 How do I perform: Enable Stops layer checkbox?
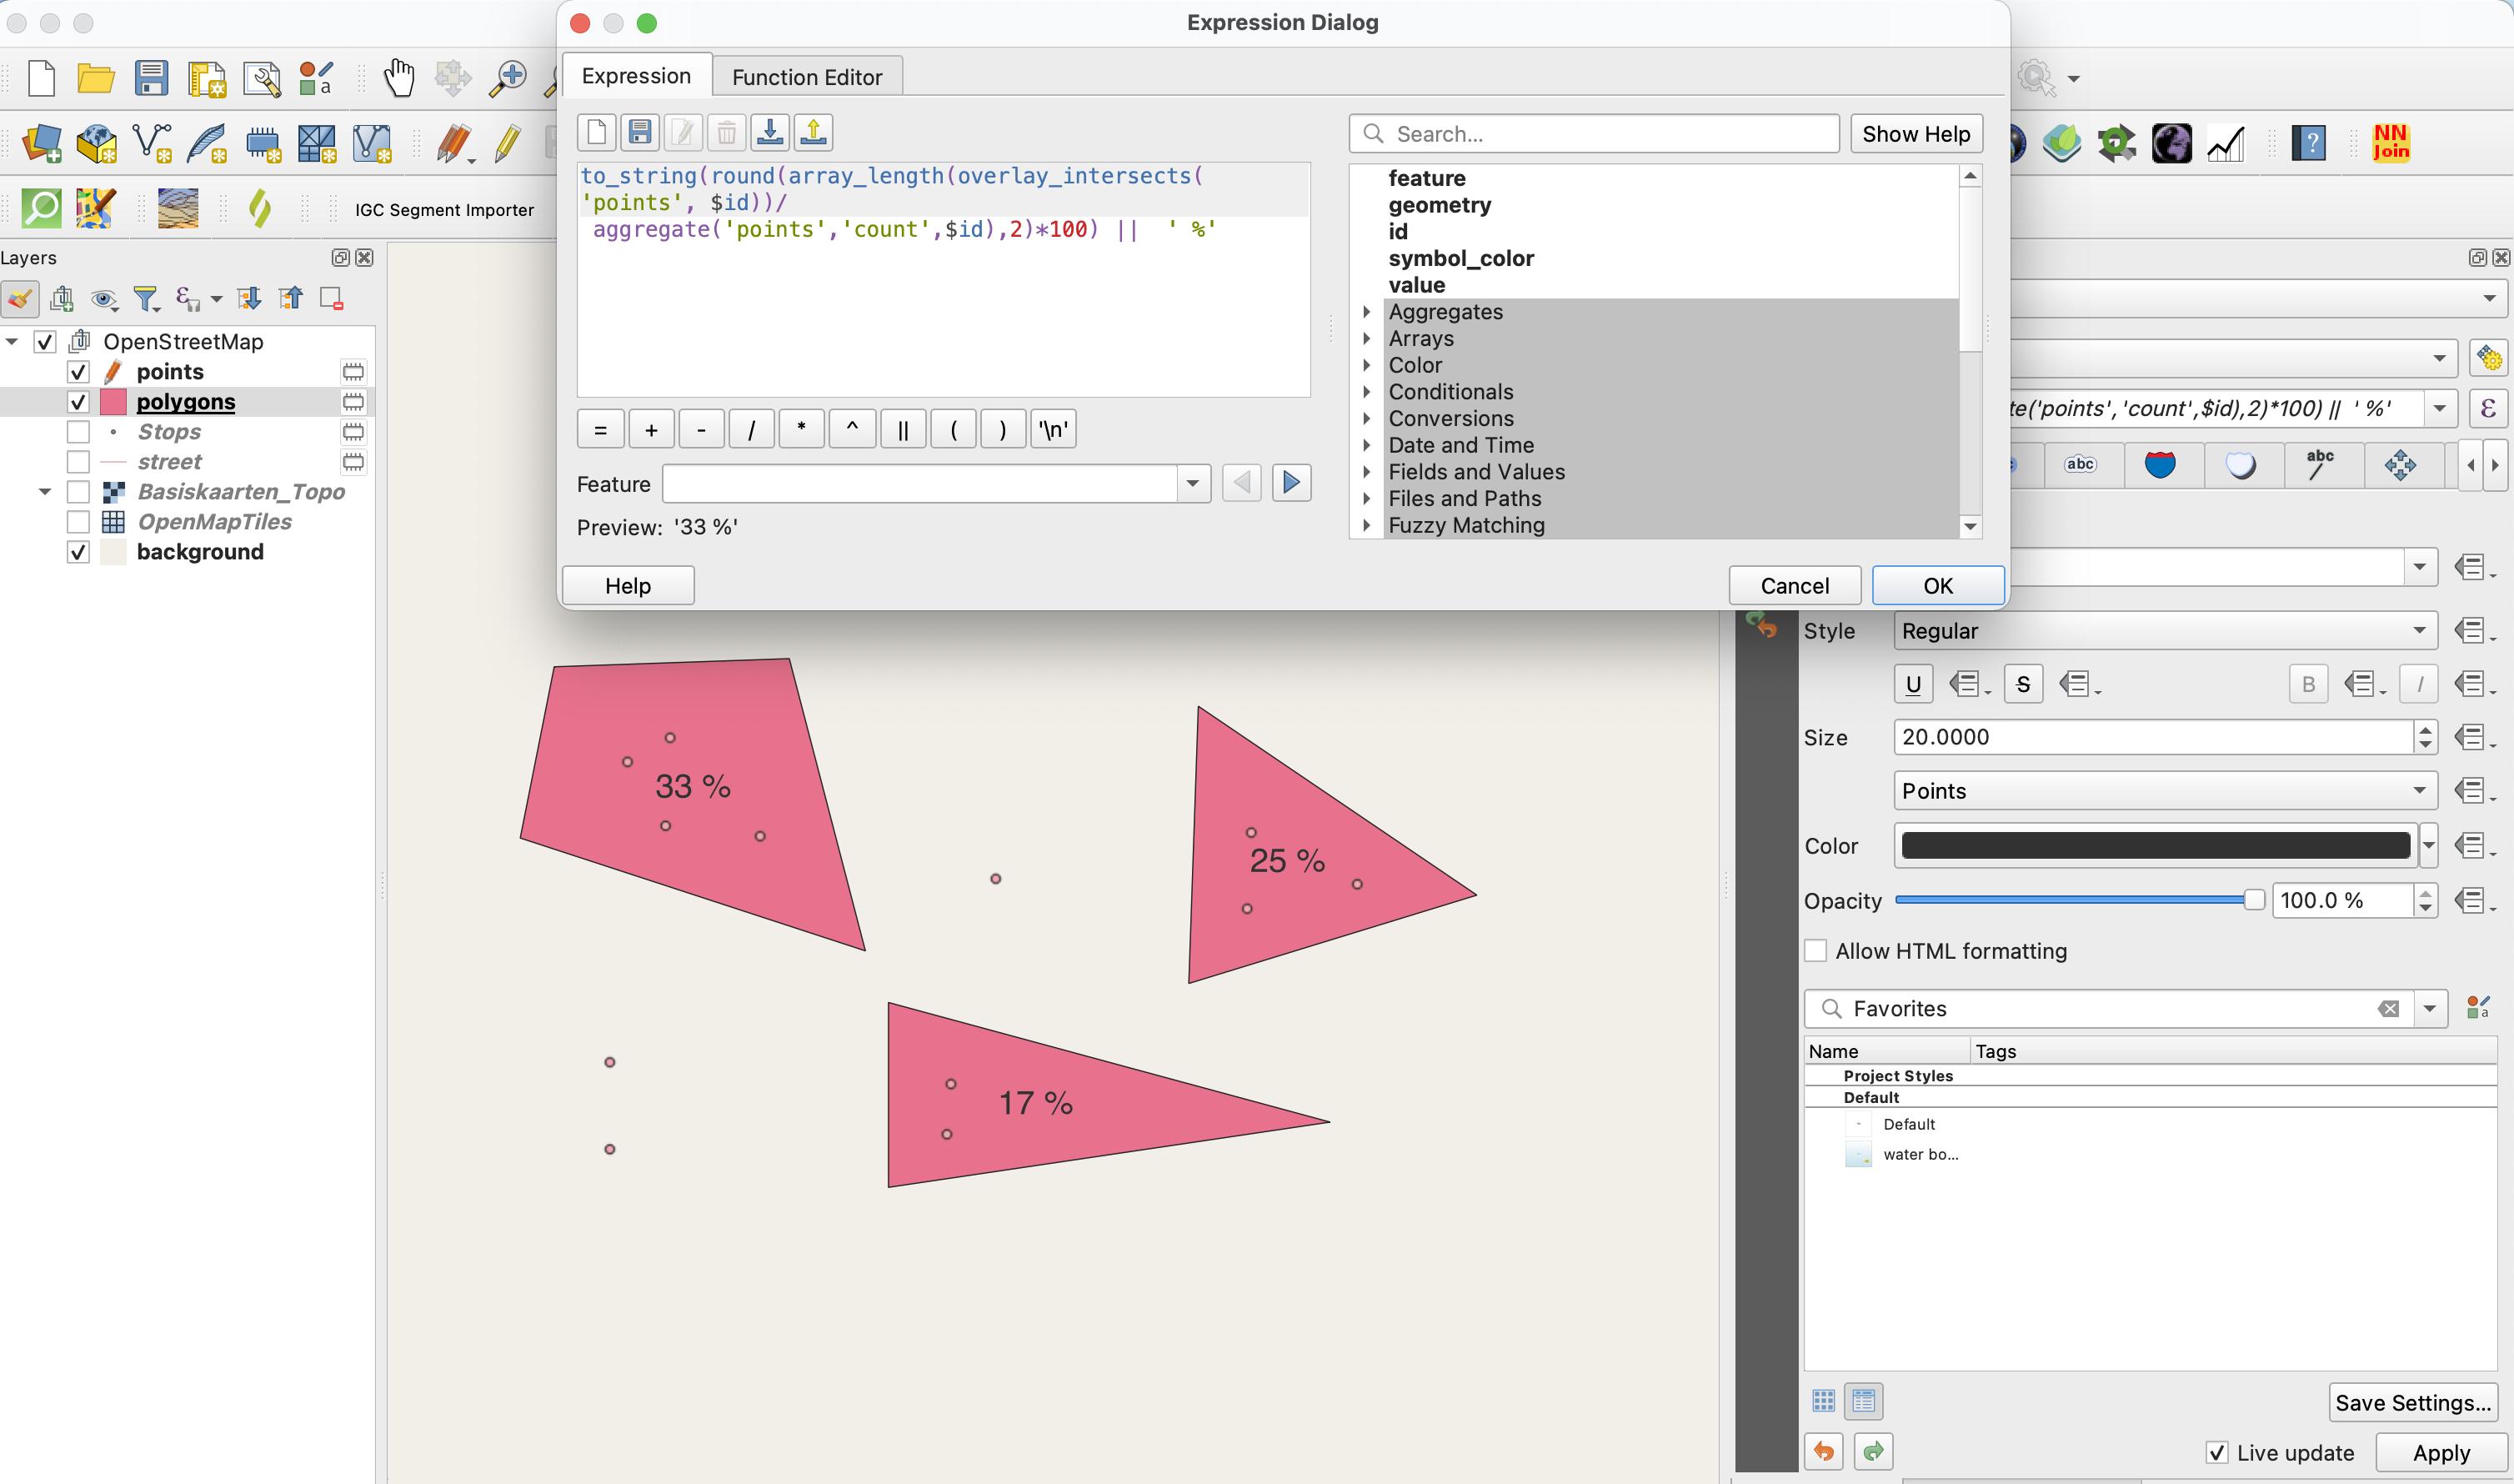click(x=78, y=432)
